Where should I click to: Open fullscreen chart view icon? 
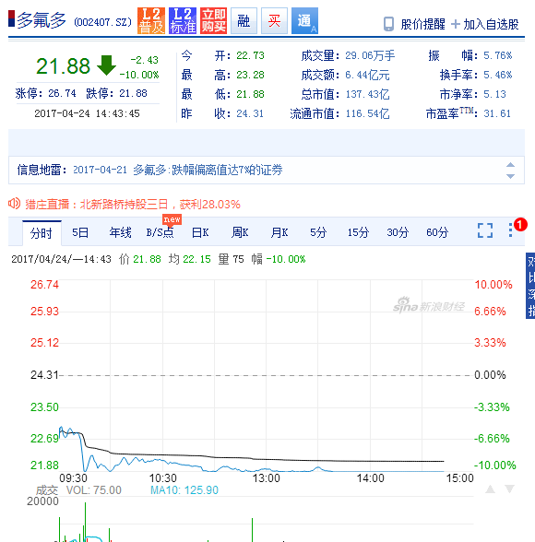485,230
